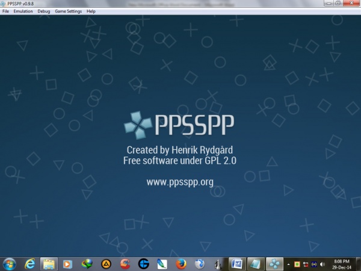Image resolution: width=361 pixels, height=271 pixels.
Task: Open Windows Explorer folder in taskbar
Action: (49, 264)
